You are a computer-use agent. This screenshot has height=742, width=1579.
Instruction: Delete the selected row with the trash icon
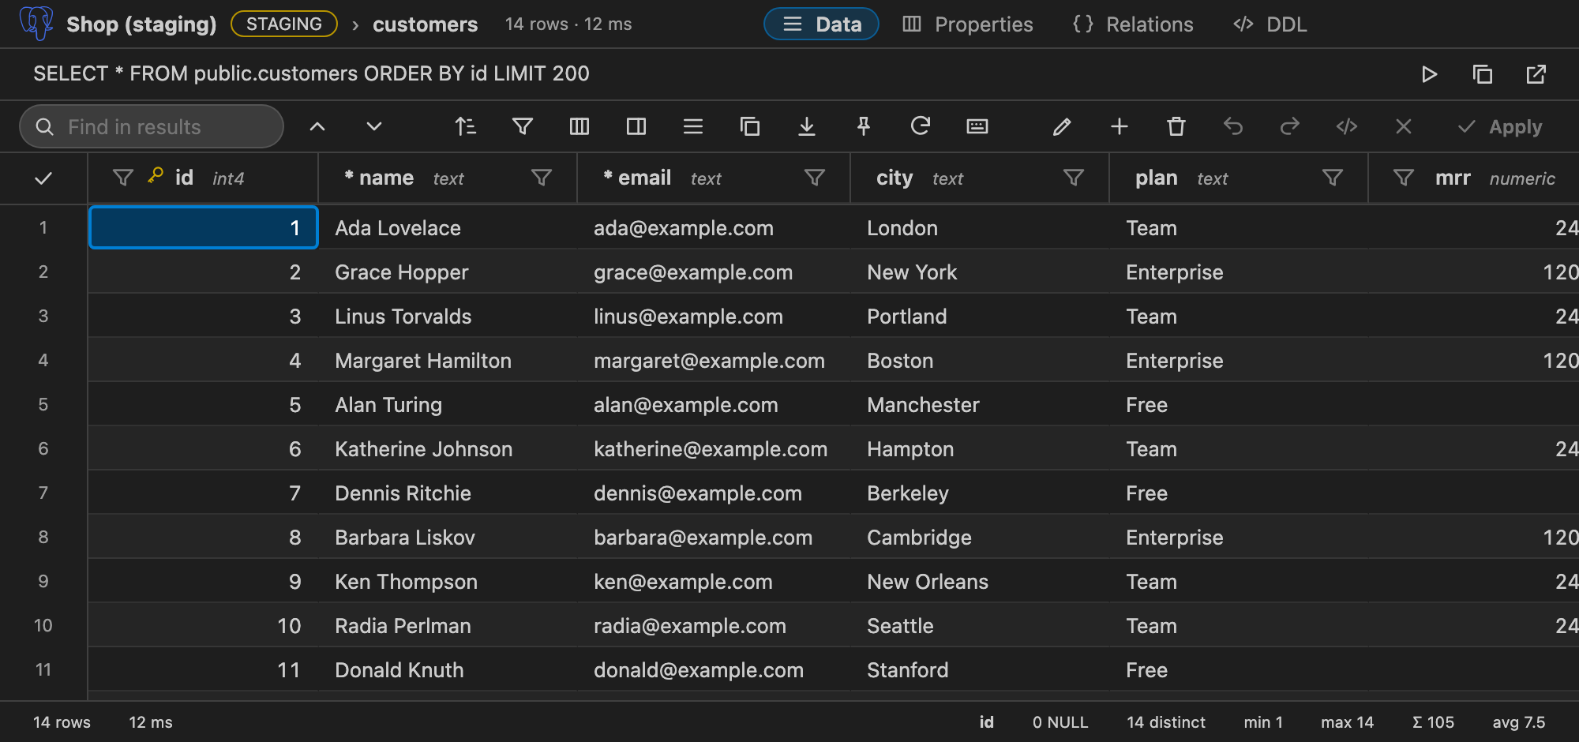click(x=1176, y=126)
